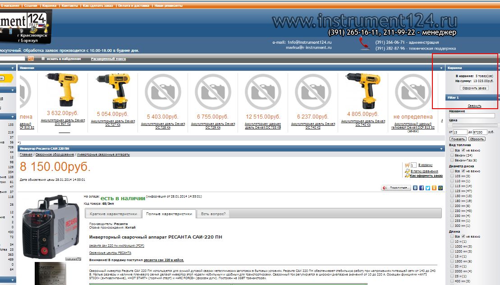Image resolution: width=500 pixels, height=285 pixels.
Task: Open the 'Расширенный поиск' link
Action: [108, 59]
